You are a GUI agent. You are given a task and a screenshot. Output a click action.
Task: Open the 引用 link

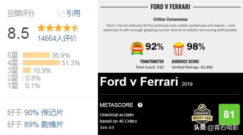point(73,13)
